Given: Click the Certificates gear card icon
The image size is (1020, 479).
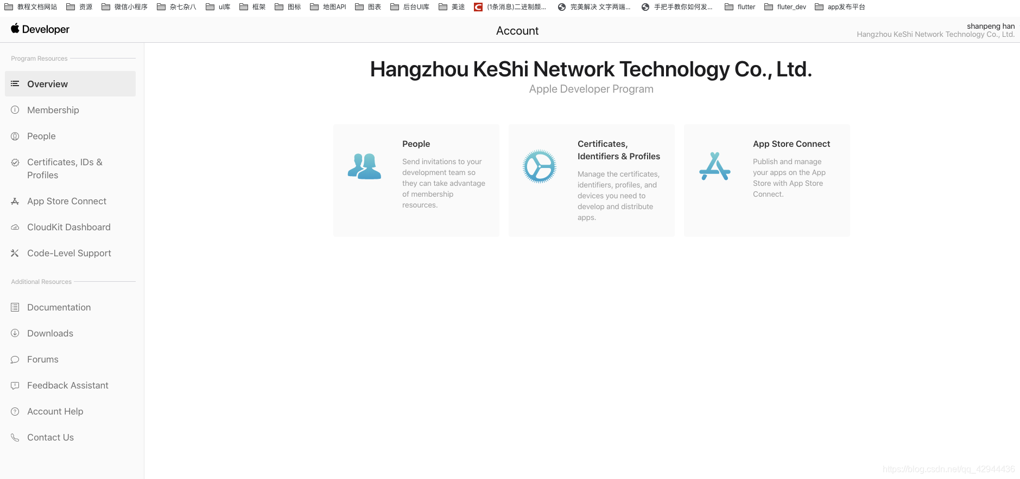Looking at the screenshot, I should (540, 166).
